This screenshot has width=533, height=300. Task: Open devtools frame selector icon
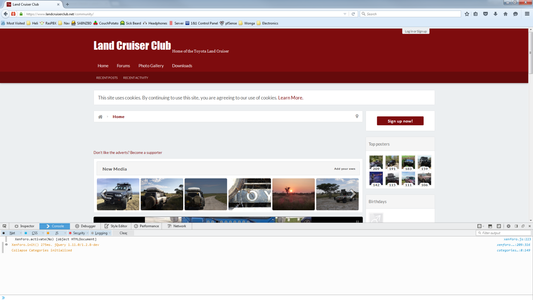pos(479,226)
